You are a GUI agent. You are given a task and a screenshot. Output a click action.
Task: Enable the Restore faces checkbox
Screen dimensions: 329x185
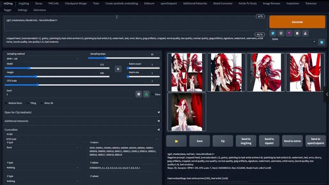pyautogui.click(x=6, y=103)
